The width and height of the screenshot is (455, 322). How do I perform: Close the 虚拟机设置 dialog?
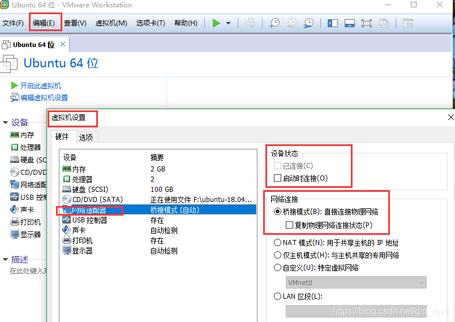(450, 117)
